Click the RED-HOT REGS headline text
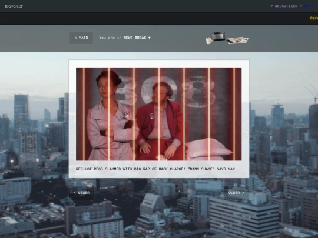318x238 pixels. [155, 169]
